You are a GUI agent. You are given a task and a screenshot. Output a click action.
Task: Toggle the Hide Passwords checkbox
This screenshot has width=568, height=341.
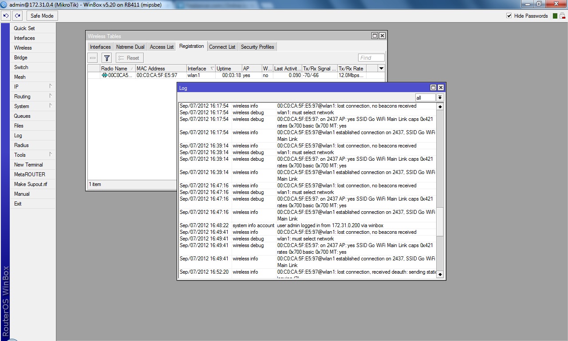[509, 16]
